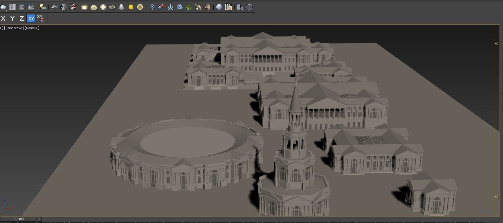Click the table layout list icon

point(31,7)
